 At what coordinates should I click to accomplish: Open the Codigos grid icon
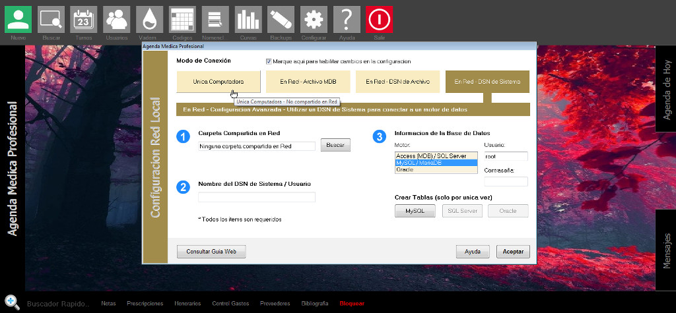[182, 19]
